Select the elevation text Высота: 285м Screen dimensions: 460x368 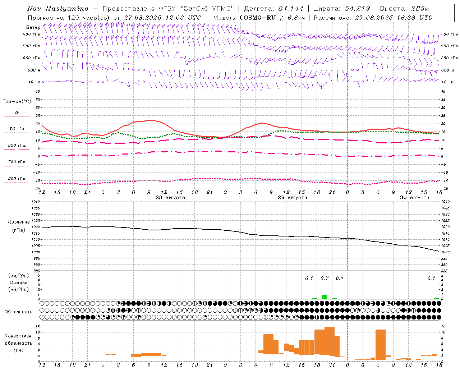point(404,9)
